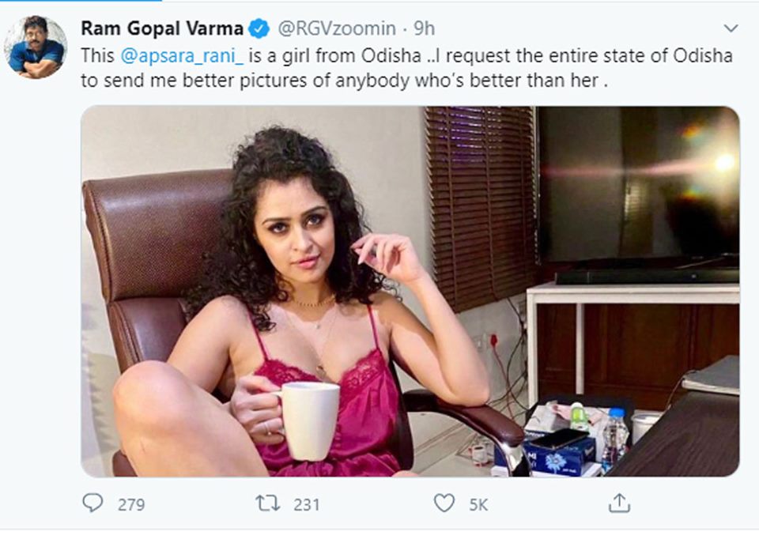This screenshot has width=759, height=539.
Task: Click the 231 retweets count
Action: (306, 504)
